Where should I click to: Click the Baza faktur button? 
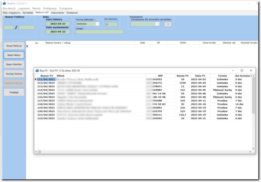pos(14,55)
